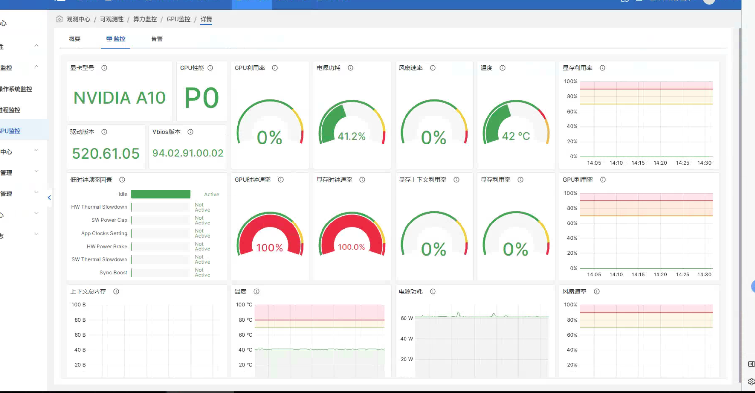Select GPU监控 in the left sidebar
Screen dimensions: 755x393
[24, 131]
